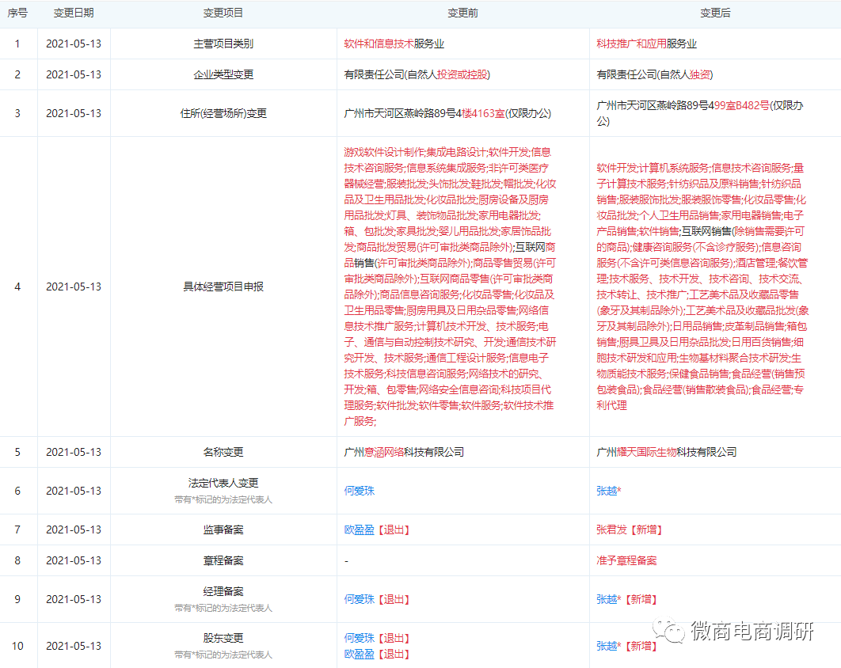Click the 变更前 column header
Screen dimensions: 841x668
(x=462, y=12)
